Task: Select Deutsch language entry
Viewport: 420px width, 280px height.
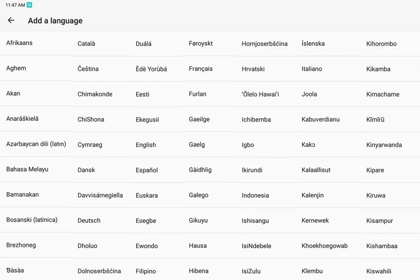Action: click(89, 220)
